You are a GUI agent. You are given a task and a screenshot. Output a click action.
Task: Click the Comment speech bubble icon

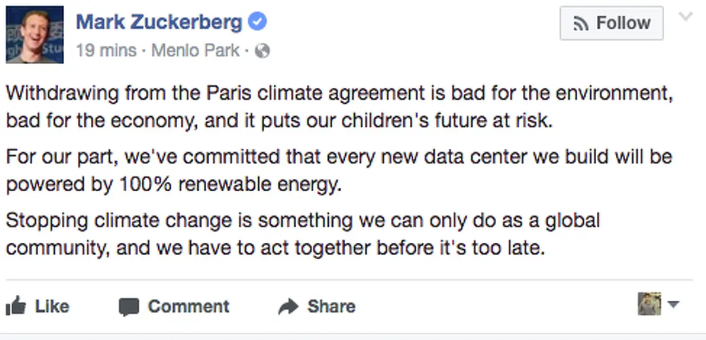pos(129,307)
